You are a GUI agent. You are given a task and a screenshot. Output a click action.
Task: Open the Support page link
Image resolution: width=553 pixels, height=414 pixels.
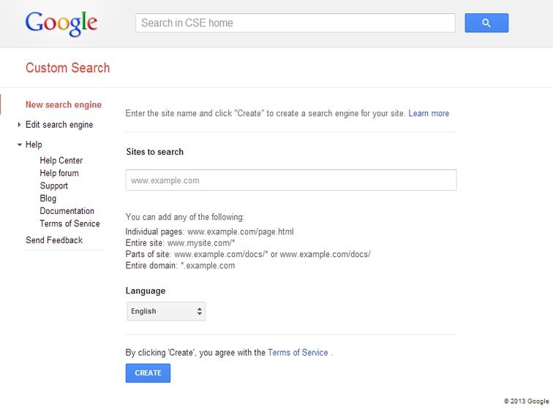pos(53,186)
